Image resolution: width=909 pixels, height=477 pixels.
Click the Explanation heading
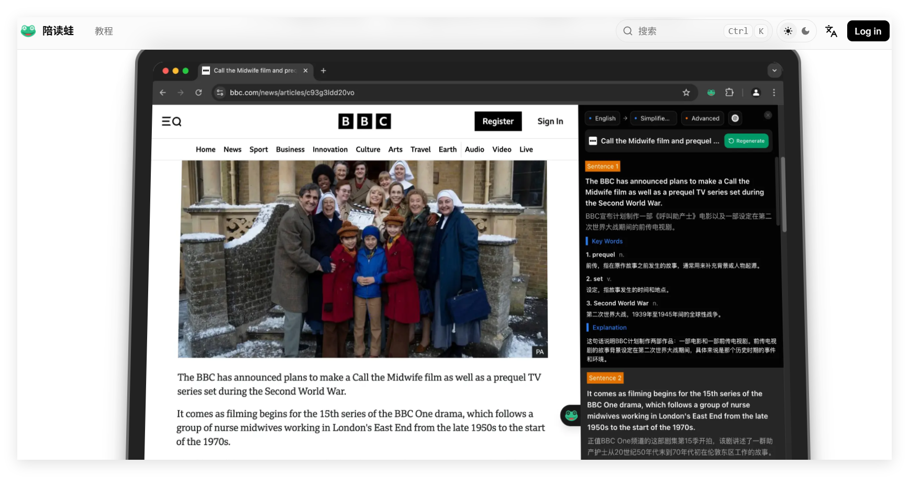point(609,327)
